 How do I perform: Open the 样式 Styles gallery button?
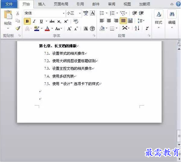coord(159,19)
